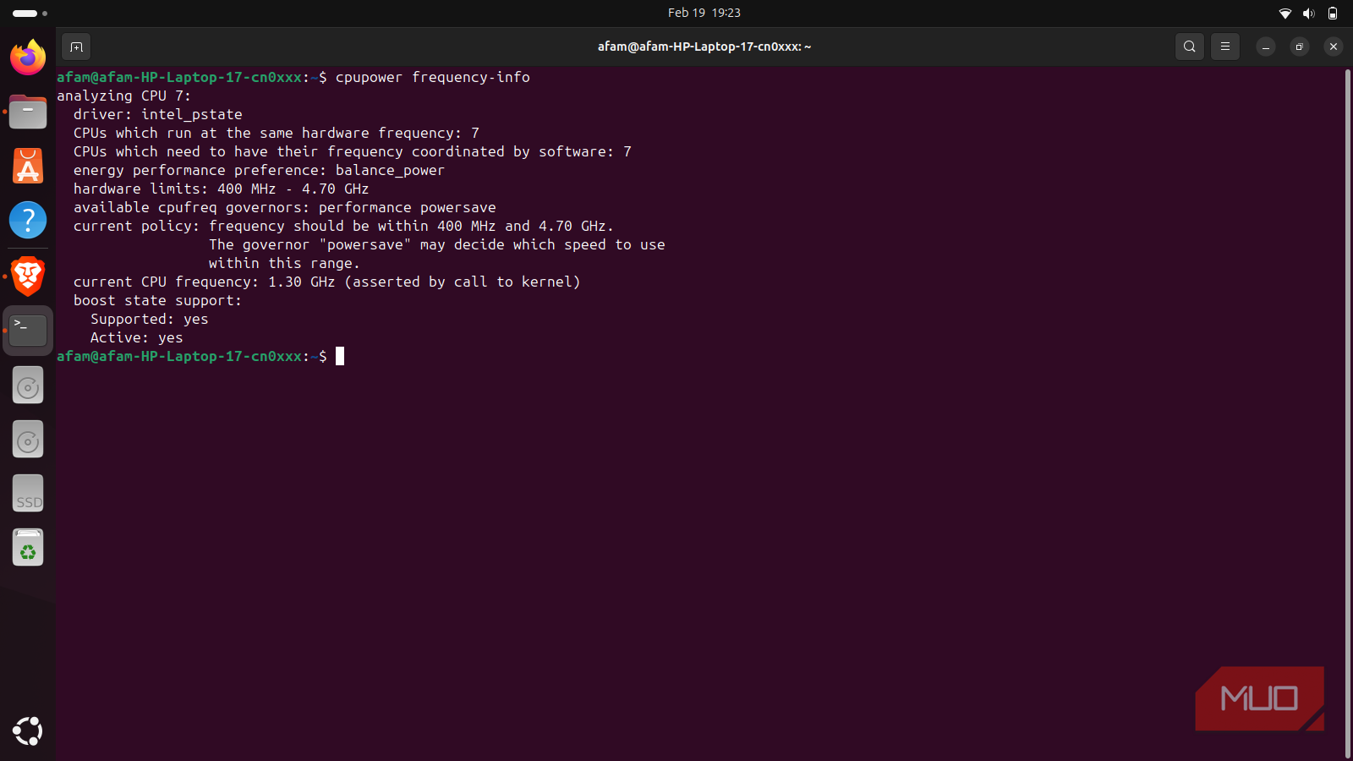This screenshot has height=761, width=1353.
Task: Open the Trash from the dock
Action: click(28, 547)
